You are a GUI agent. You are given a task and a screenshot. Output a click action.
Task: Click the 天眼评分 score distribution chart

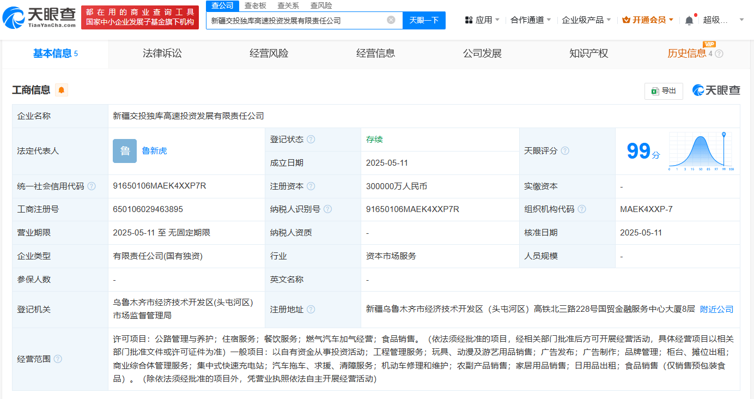tap(701, 151)
